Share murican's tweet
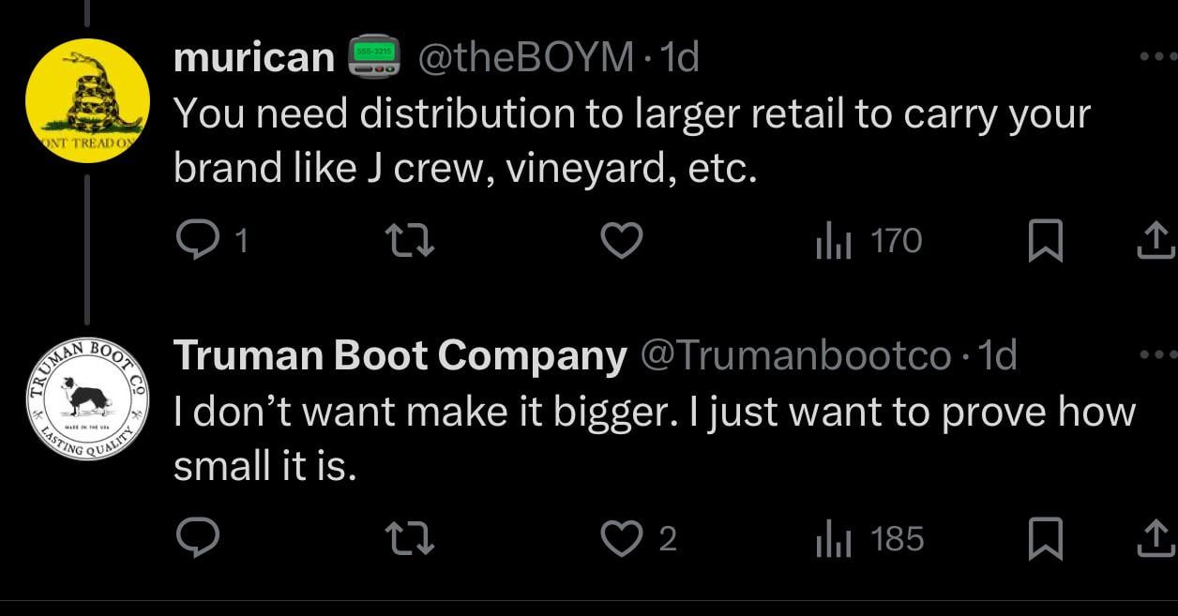1178x616 pixels. [x=1155, y=242]
